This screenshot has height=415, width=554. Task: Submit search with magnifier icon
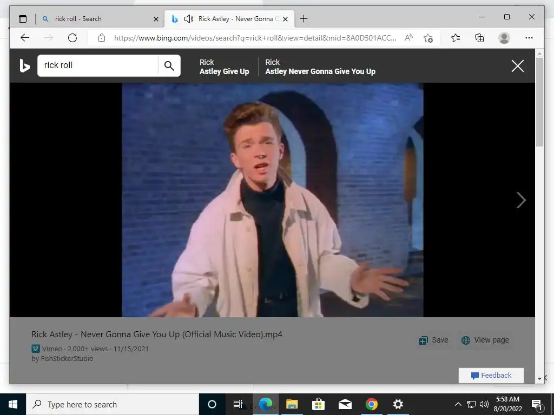click(x=169, y=65)
